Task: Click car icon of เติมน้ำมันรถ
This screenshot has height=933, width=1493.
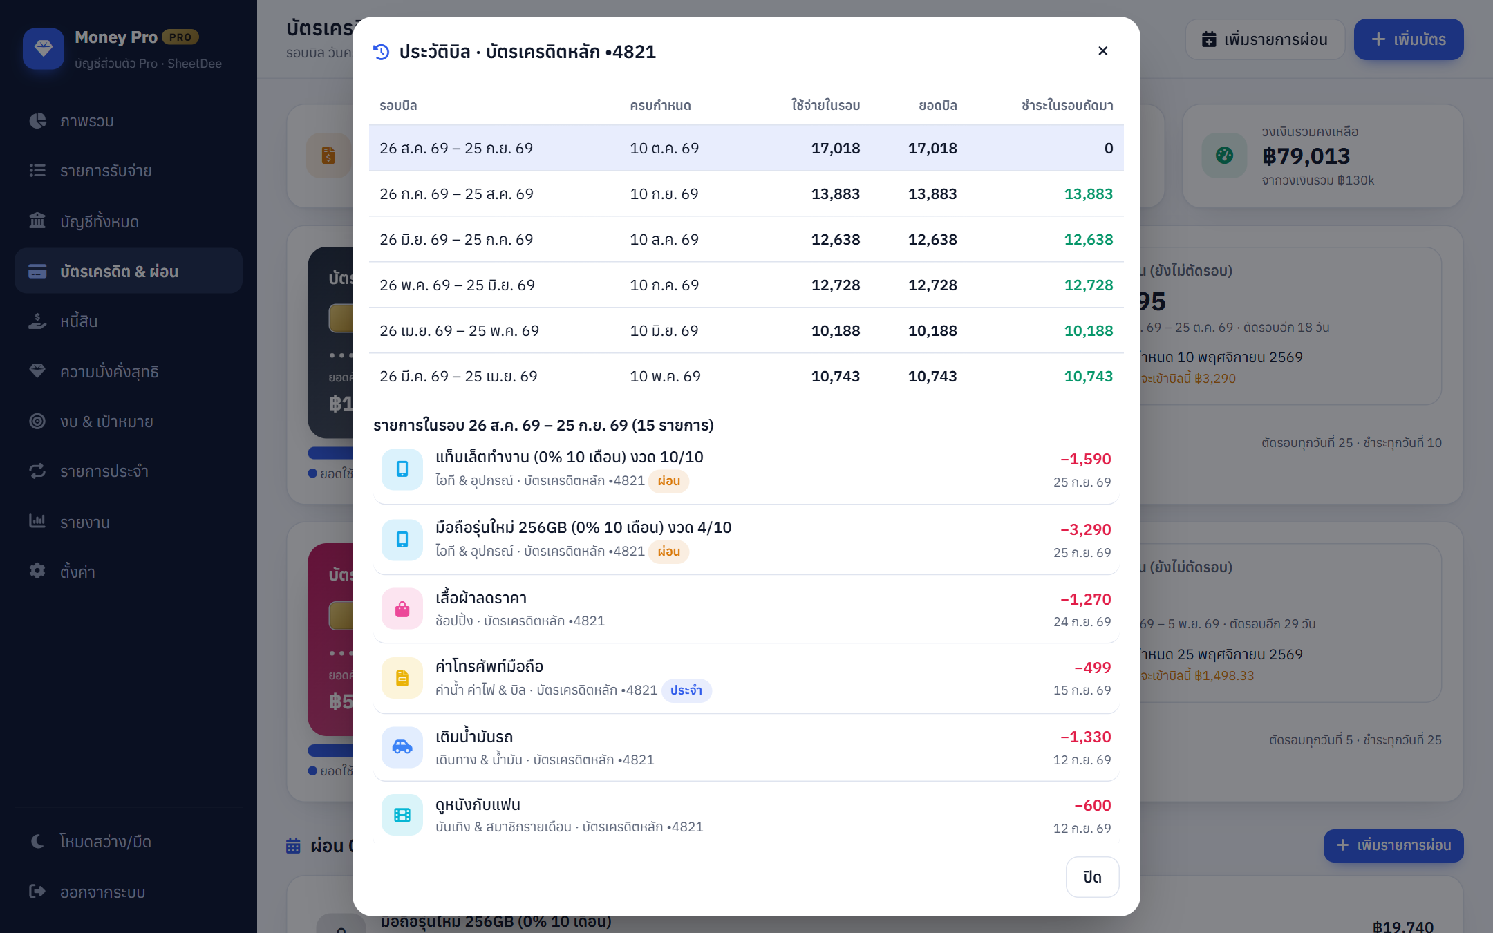Action: [x=402, y=747]
